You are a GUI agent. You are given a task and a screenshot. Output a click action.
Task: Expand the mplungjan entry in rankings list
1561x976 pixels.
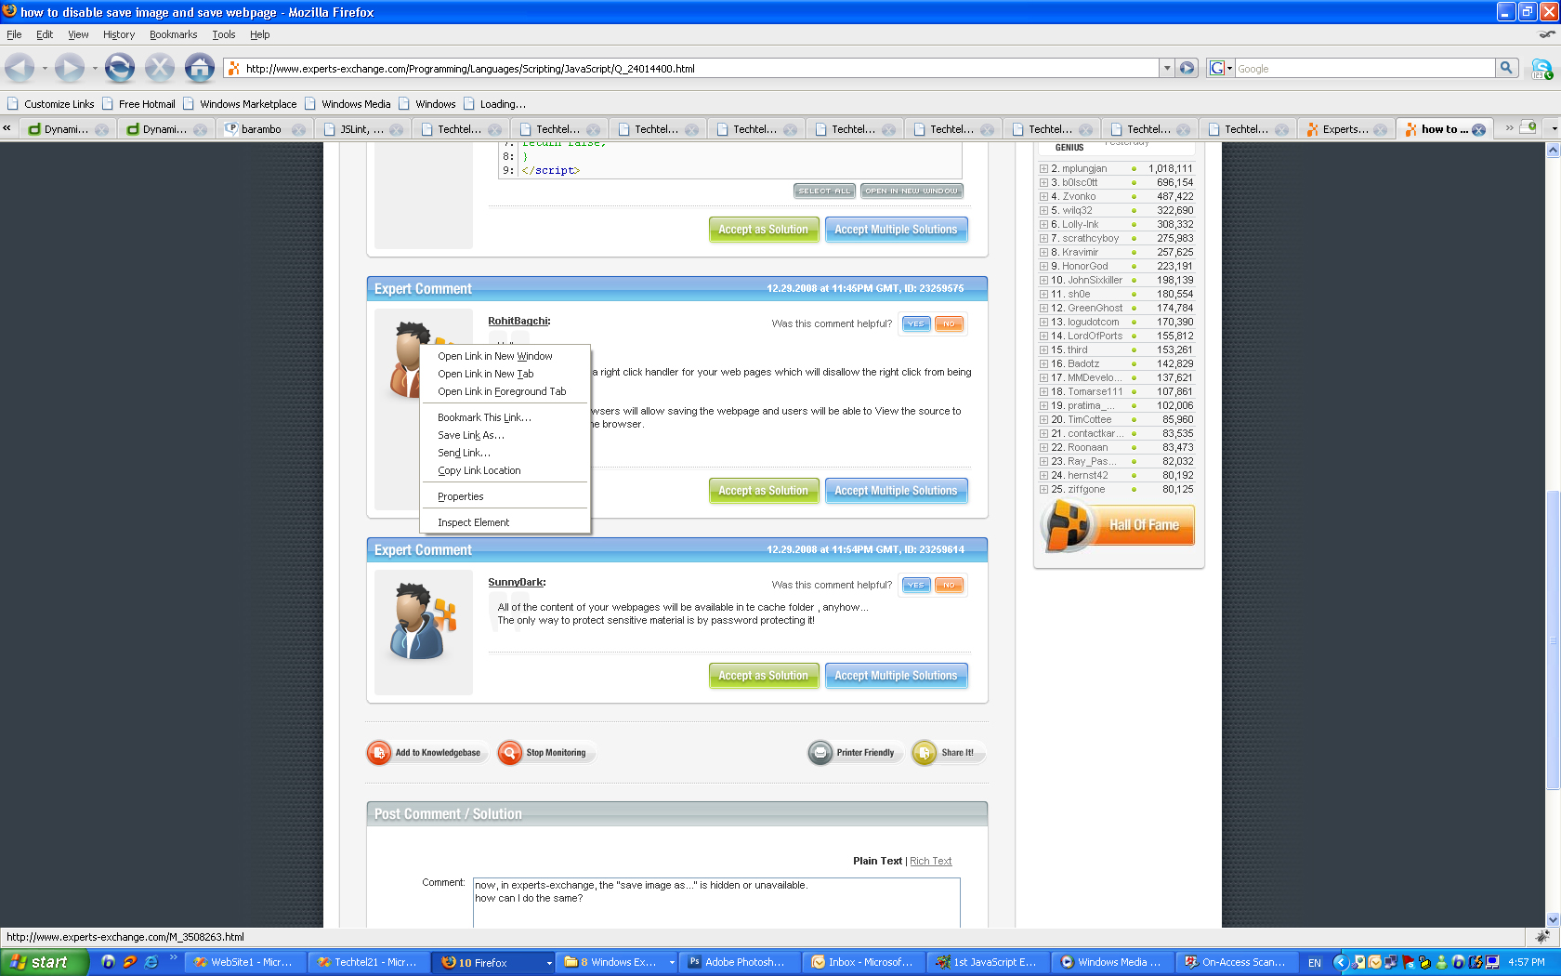(x=1044, y=168)
